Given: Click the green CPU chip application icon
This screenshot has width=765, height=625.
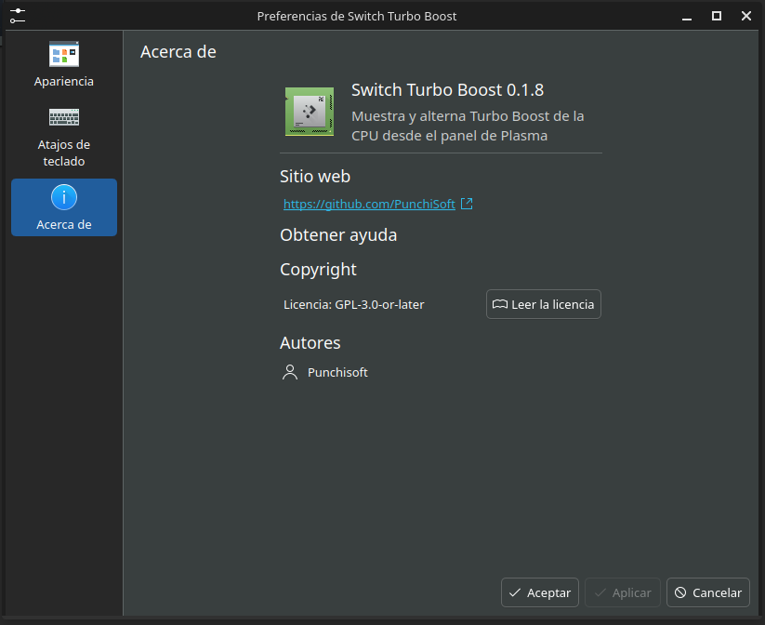Looking at the screenshot, I should click(x=310, y=112).
